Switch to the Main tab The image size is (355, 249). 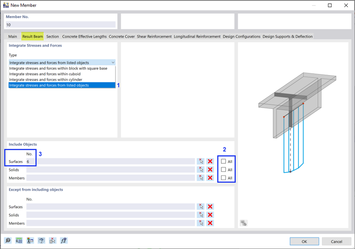pyautogui.click(x=13, y=36)
